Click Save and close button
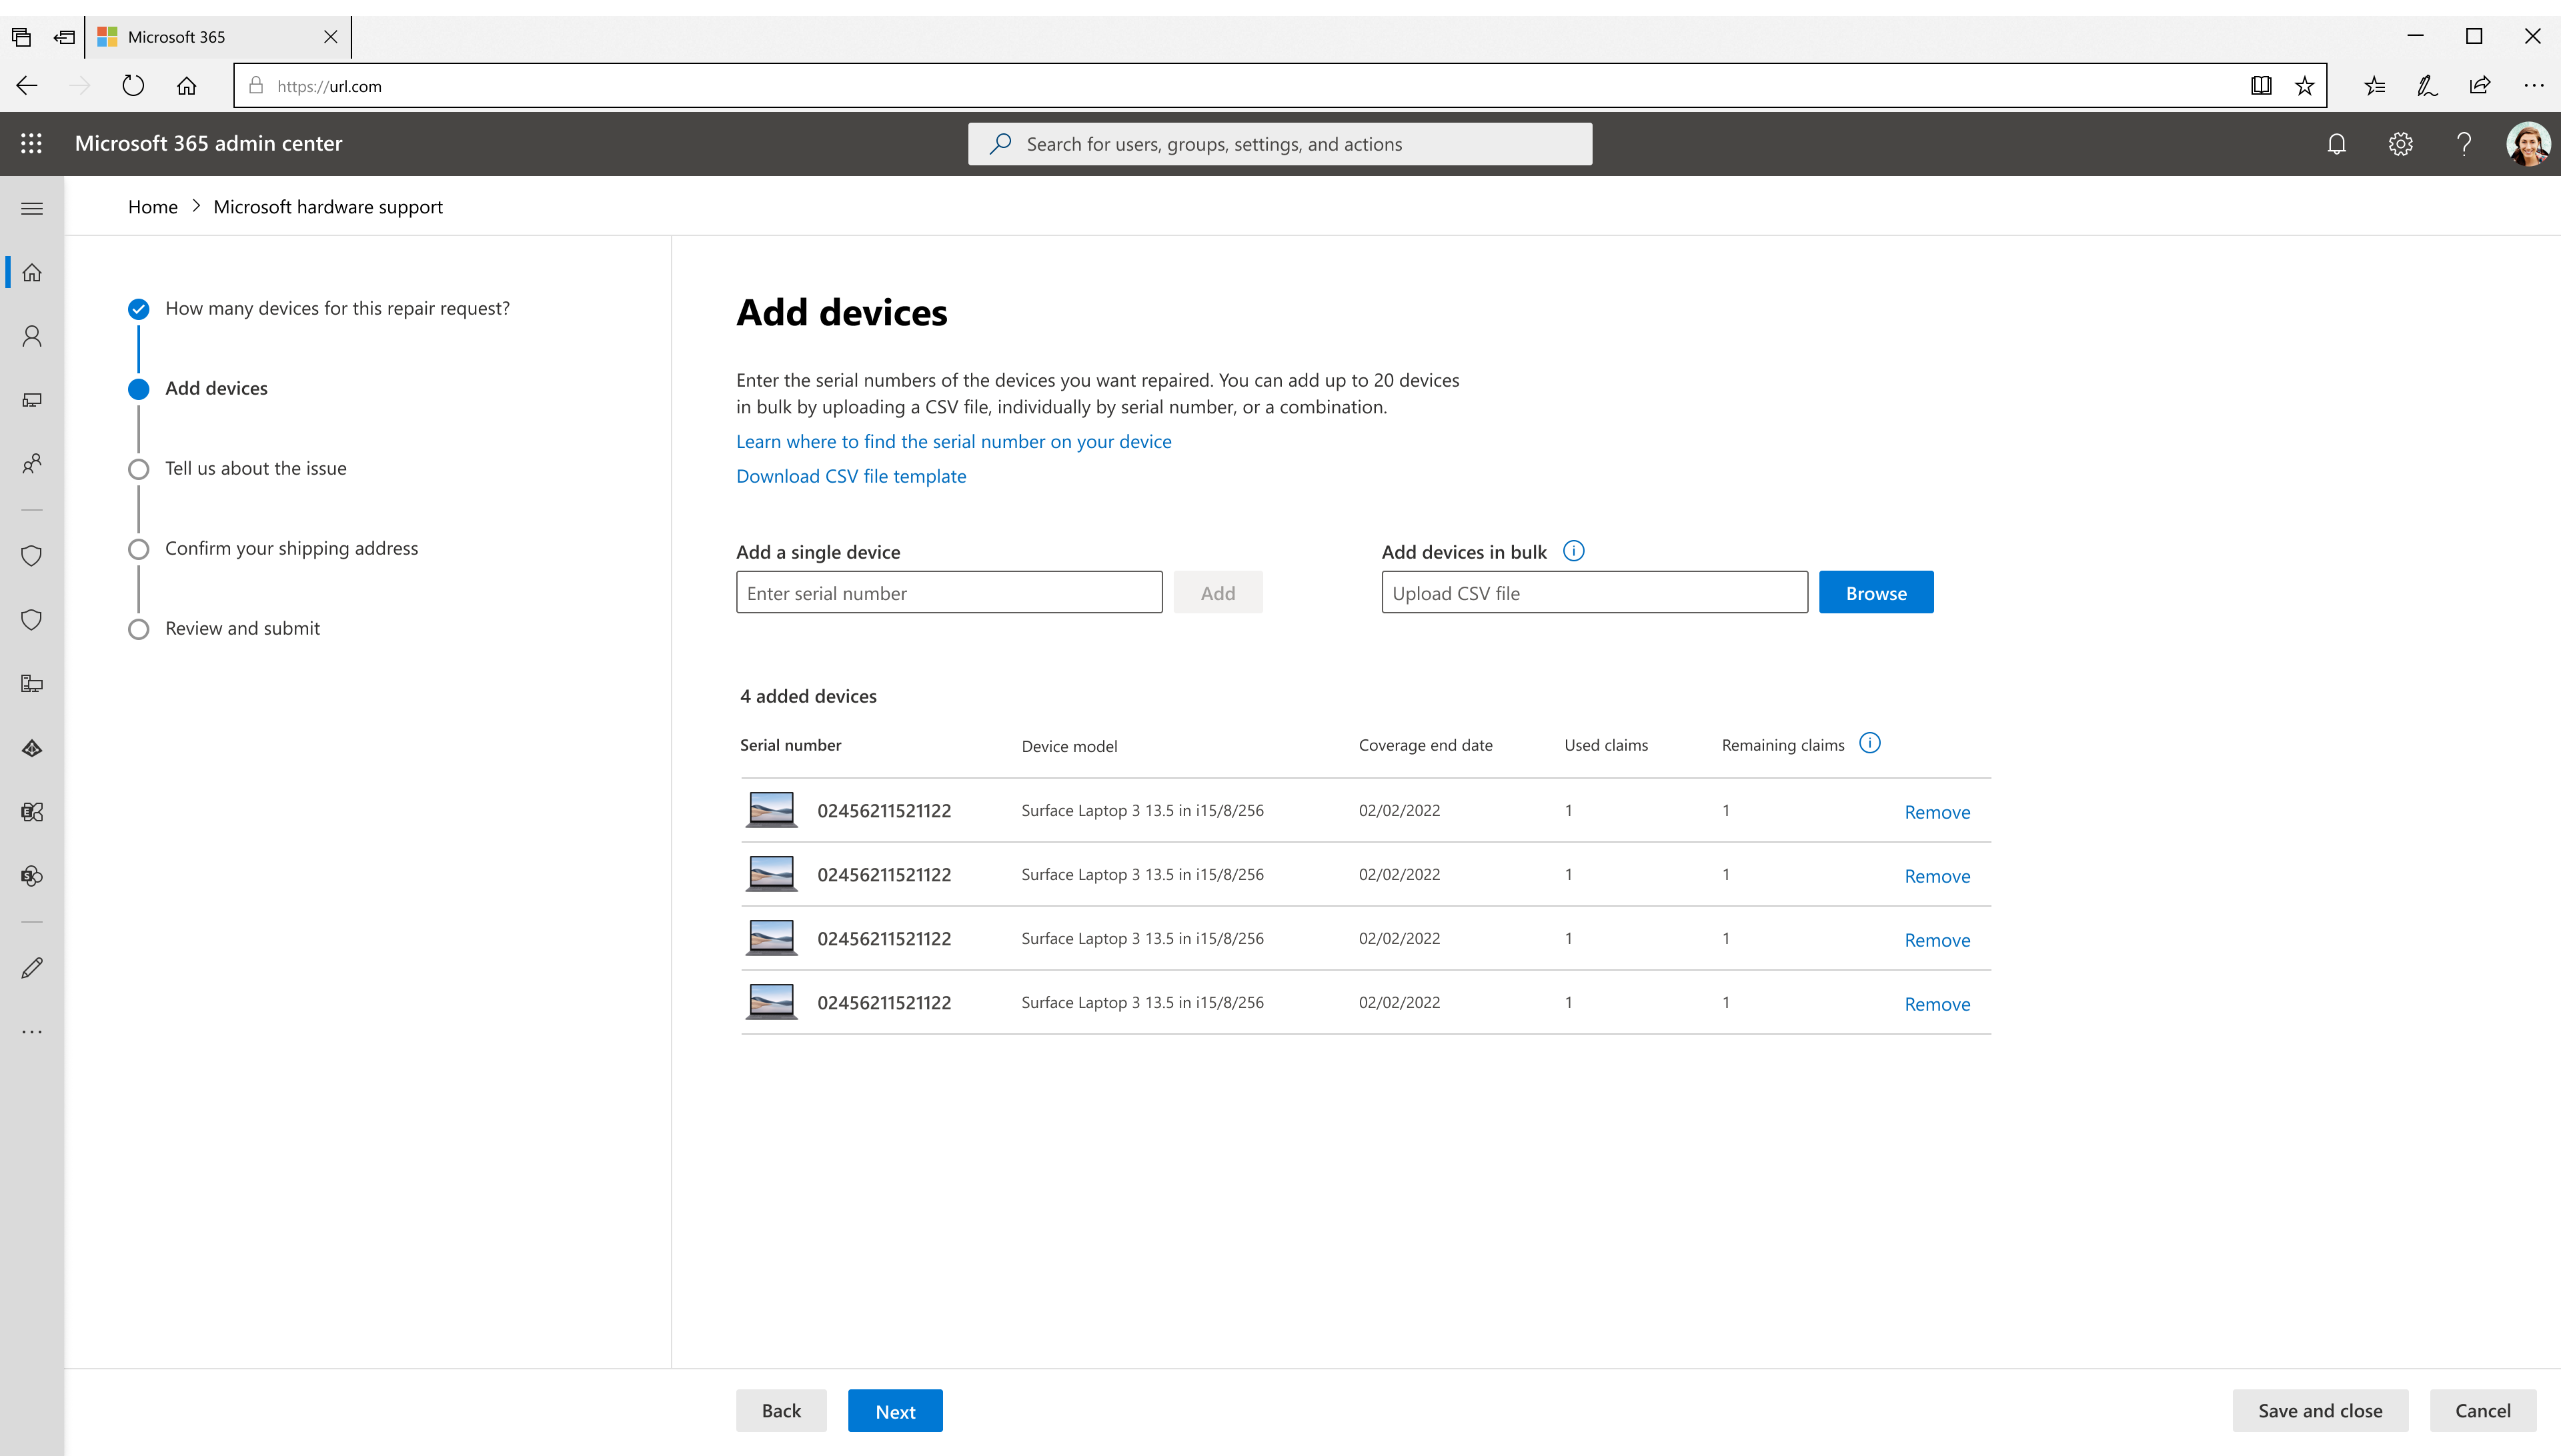 pos(2320,1410)
